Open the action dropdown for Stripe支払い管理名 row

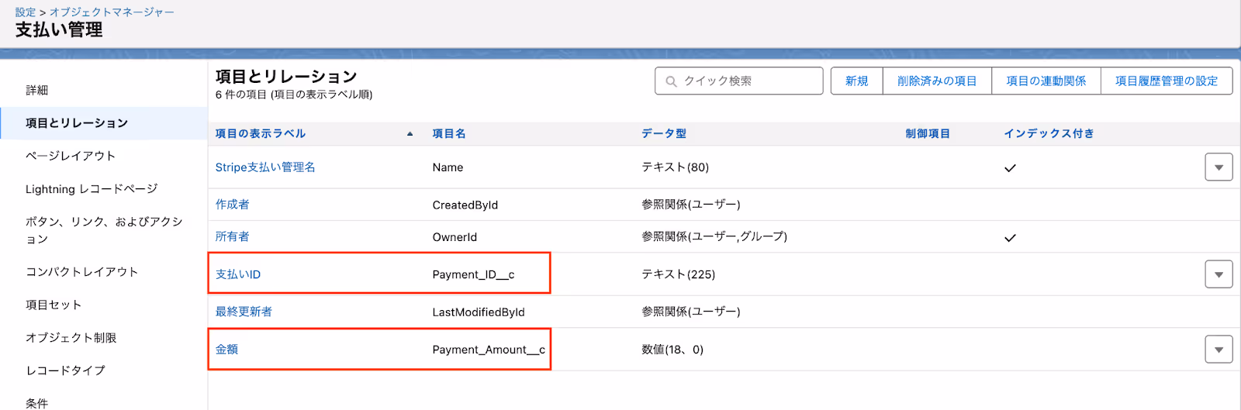point(1219,167)
